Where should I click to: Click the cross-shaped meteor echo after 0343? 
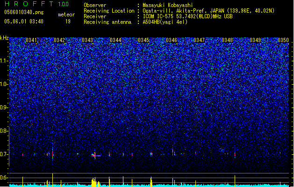[x=95, y=155]
